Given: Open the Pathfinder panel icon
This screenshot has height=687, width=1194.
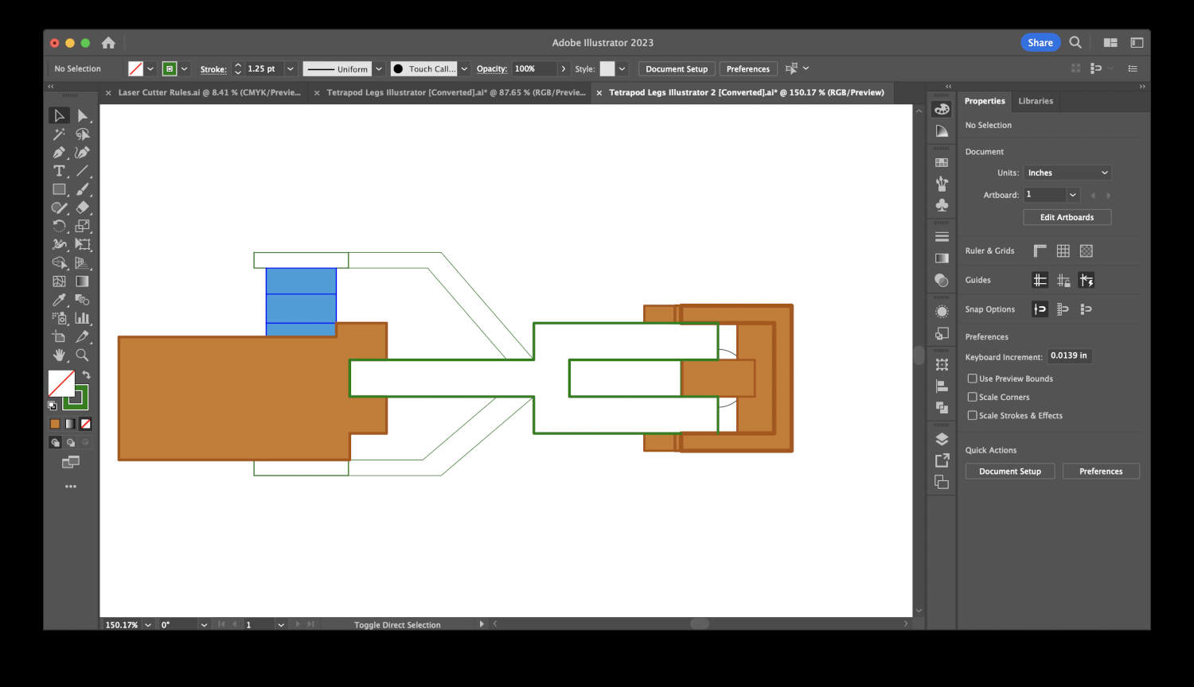Looking at the screenshot, I should pos(942,407).
